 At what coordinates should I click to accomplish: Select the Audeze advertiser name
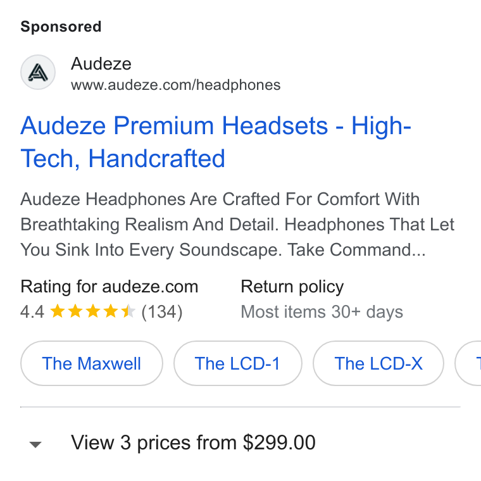click(101, 64)
